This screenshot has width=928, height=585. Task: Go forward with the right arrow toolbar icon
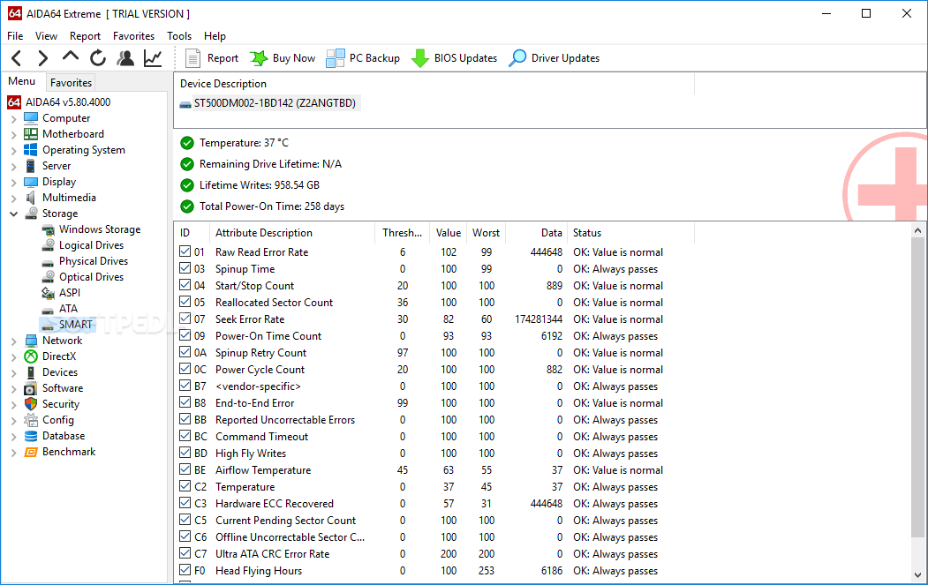point(42,58)
